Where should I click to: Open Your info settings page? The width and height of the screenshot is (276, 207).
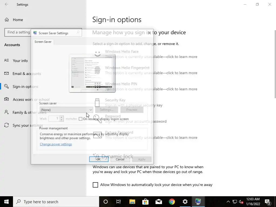[x=20, y=61]
